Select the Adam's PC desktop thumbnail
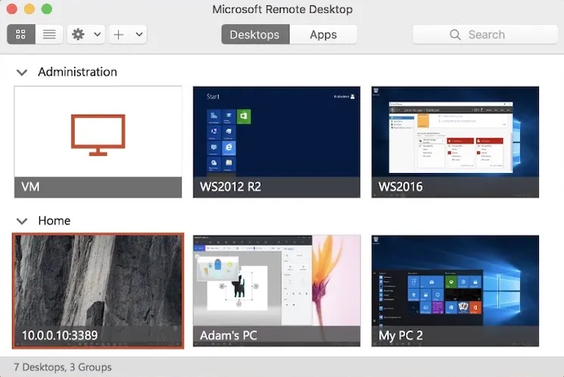Viewport: 564px width, 377px height. pos(277,291)
